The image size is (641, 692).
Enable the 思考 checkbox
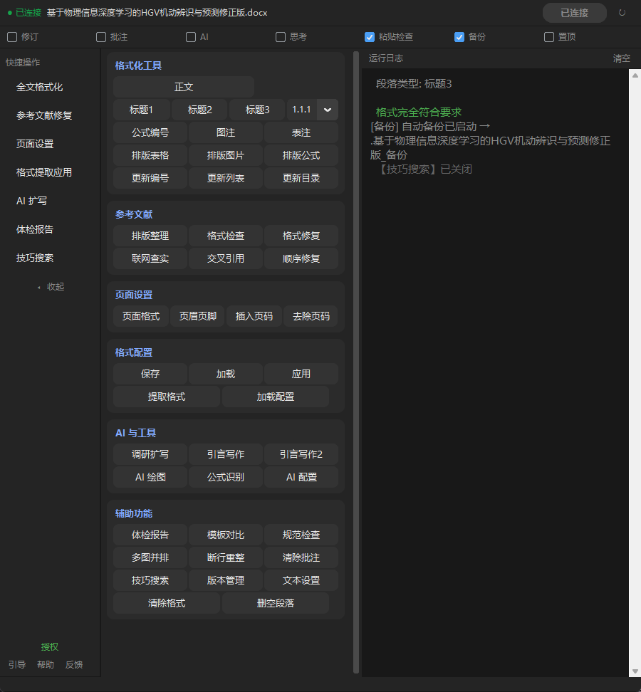click(x=281, y=36)
